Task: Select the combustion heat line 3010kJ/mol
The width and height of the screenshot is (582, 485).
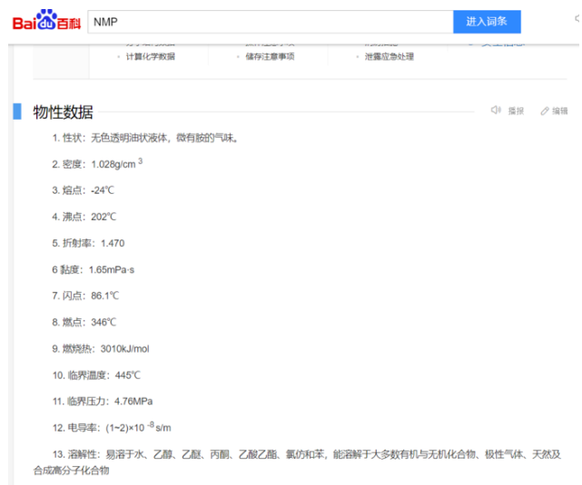Action: 101,349
